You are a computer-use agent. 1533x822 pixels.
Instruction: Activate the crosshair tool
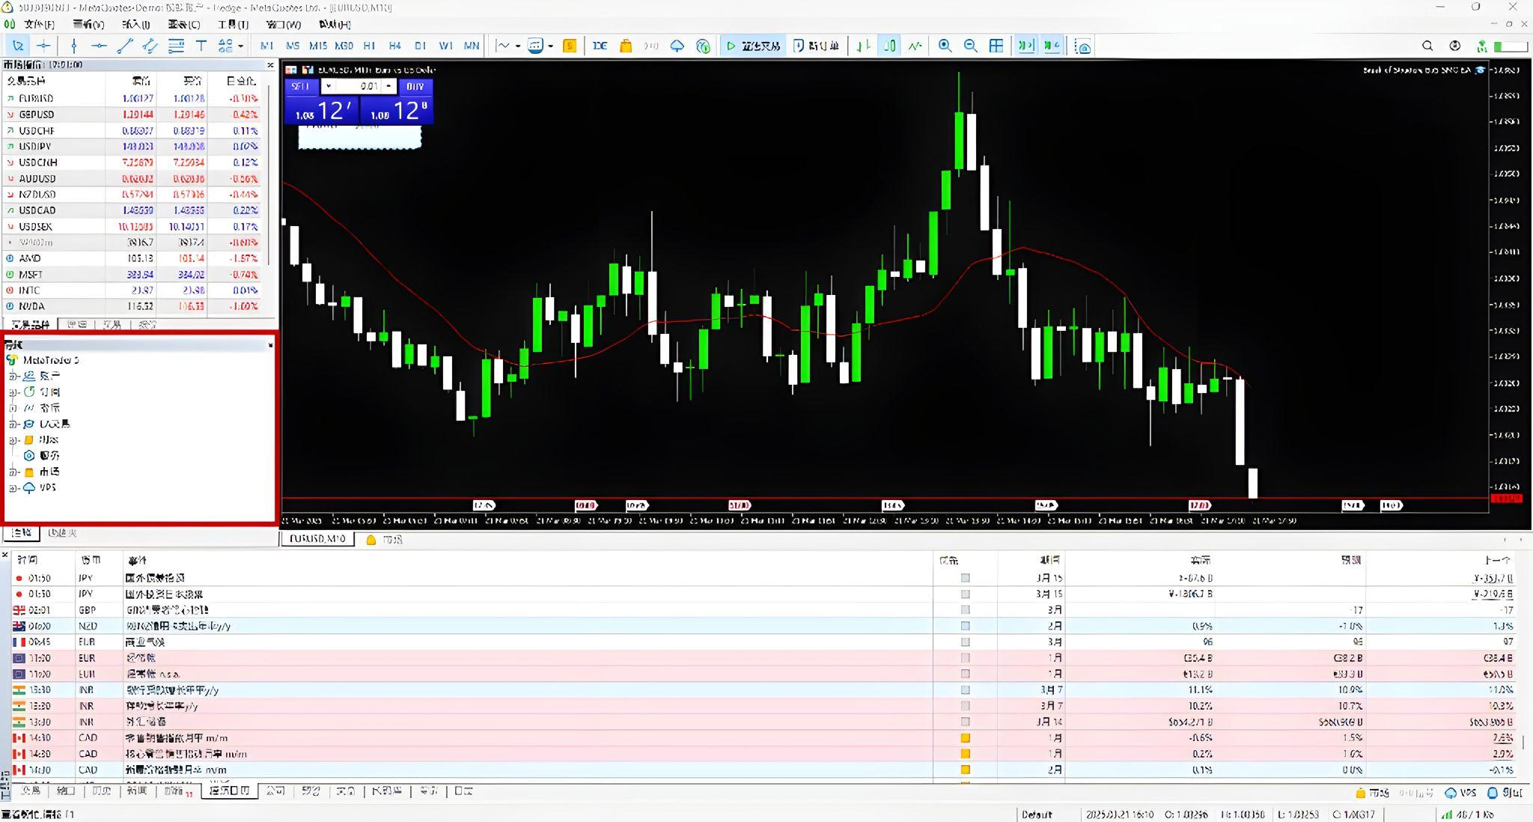(44, 46)
